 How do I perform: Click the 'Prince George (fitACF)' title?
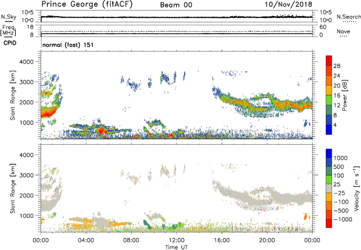pos(87,4)
